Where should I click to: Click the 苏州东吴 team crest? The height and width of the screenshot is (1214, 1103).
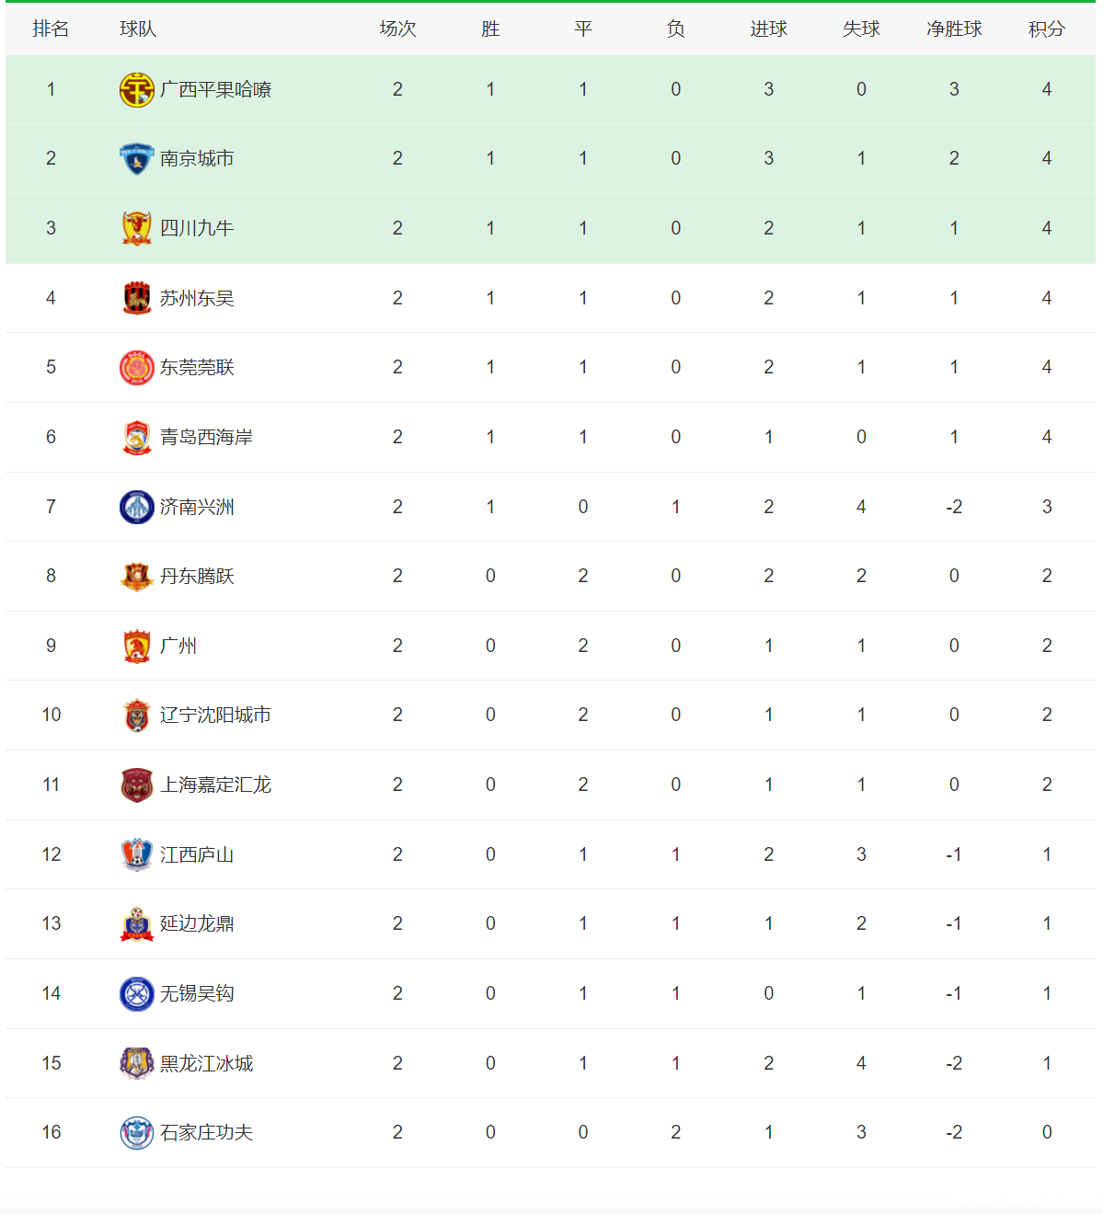(x=136, y=298)
